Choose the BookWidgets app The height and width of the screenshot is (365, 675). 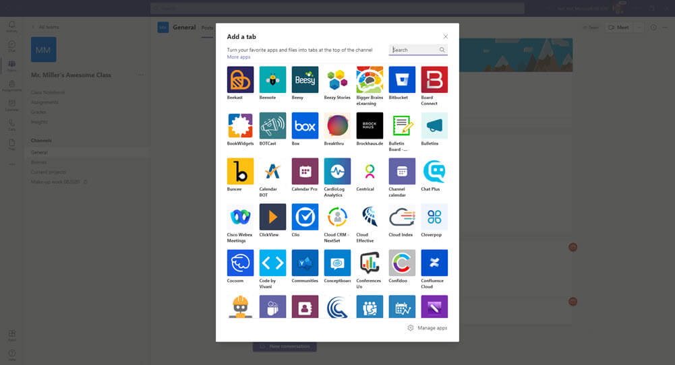(240, 125)
